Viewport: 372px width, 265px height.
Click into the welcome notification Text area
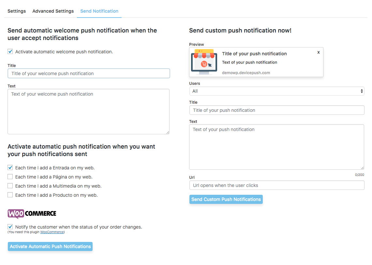point(88,112)
